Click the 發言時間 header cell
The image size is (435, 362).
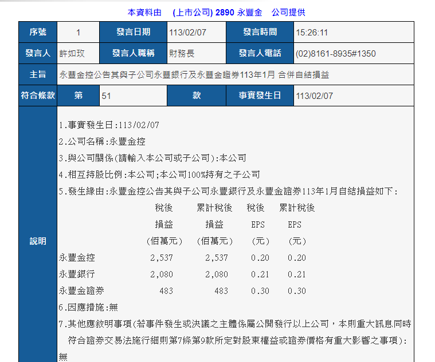coord(260,32)
